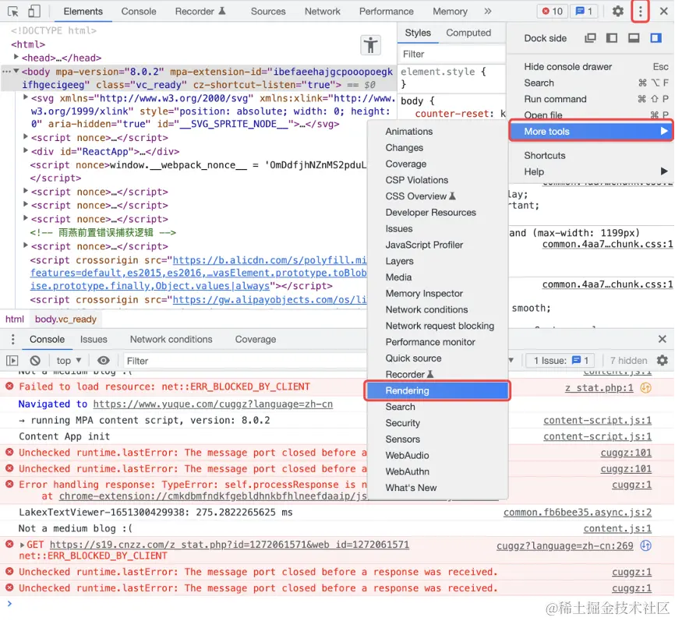Select Layers in More tools list
Viewport: 675px width, 621px height.
(400, 261)
